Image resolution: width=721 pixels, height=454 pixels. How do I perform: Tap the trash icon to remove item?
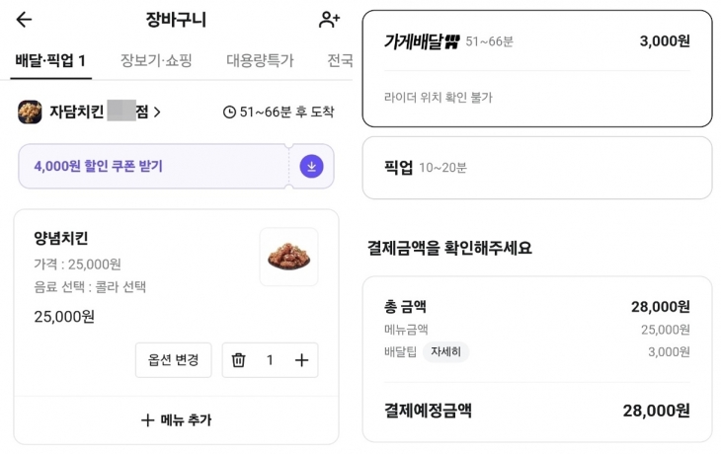238,360
